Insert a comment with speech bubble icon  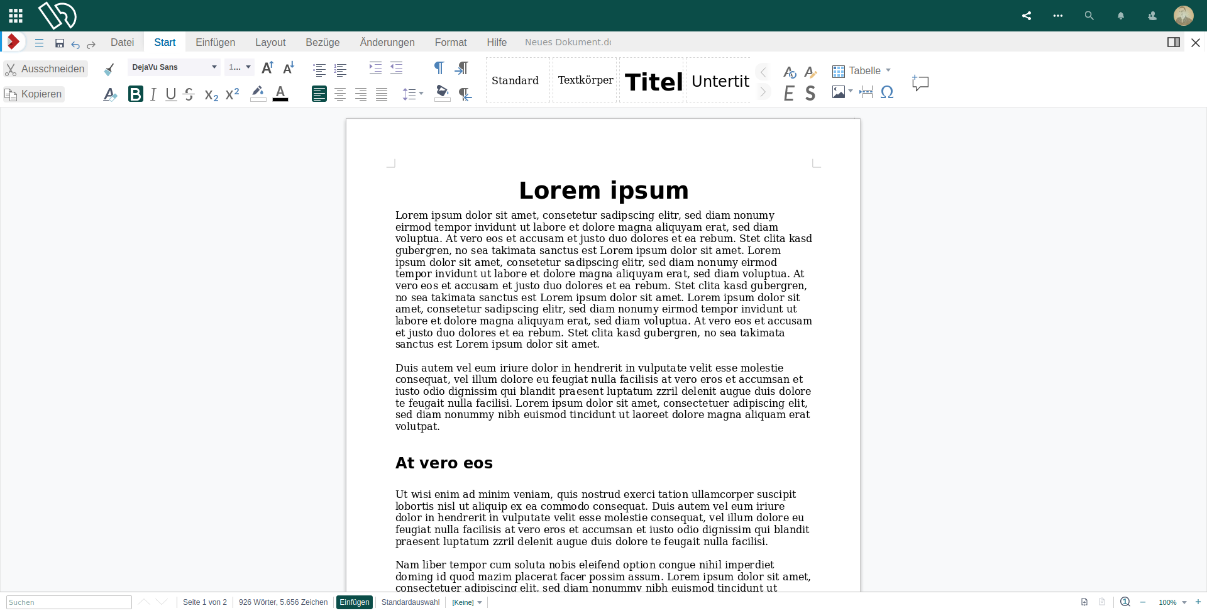(920, 83)
